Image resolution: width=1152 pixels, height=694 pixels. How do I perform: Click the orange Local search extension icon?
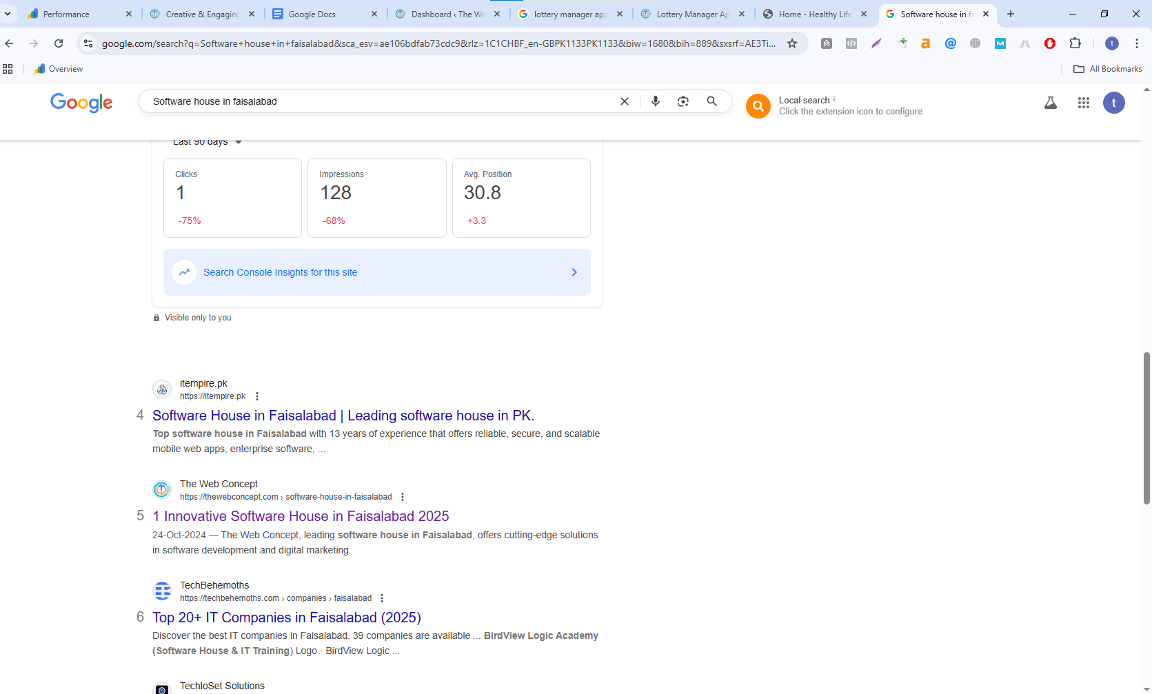click(x=758, y=106)
